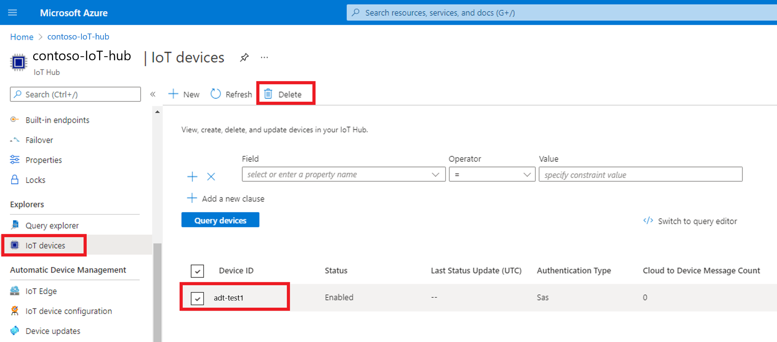This screenshot has width=777, height=342.
Task: Remove the filter clause with X icon
Action: 211,176
